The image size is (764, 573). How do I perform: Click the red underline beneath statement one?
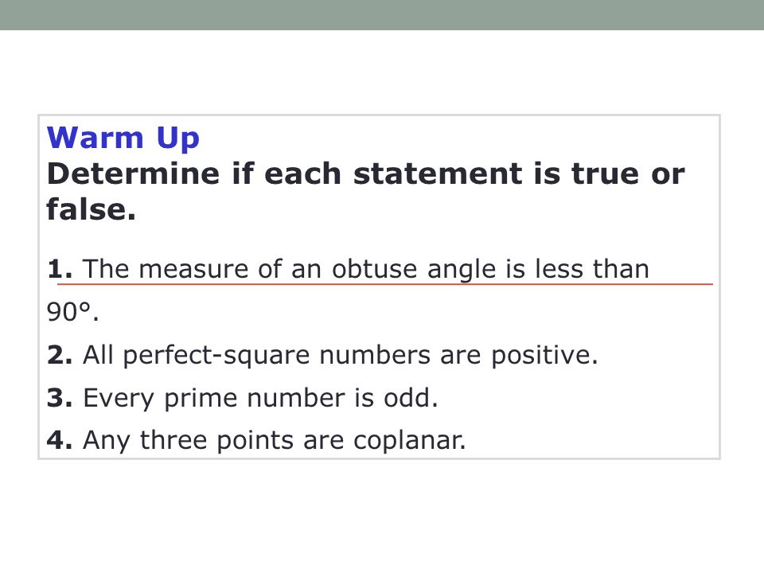[385, 283]
